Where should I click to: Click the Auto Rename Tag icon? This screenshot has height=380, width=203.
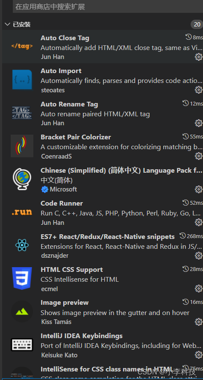(22, 113)
